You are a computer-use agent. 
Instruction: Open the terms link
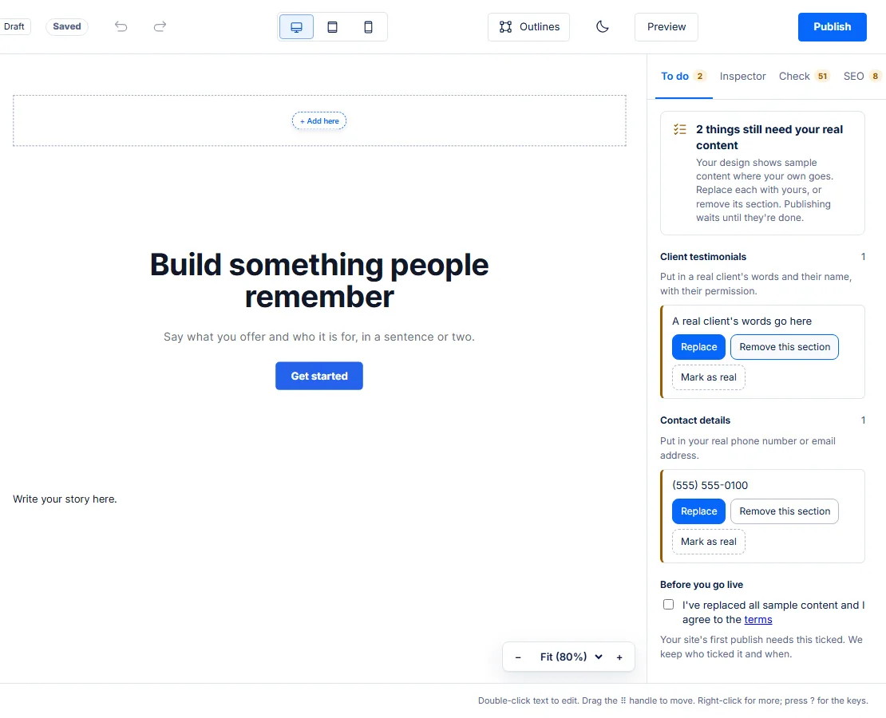tap(758, 620)
